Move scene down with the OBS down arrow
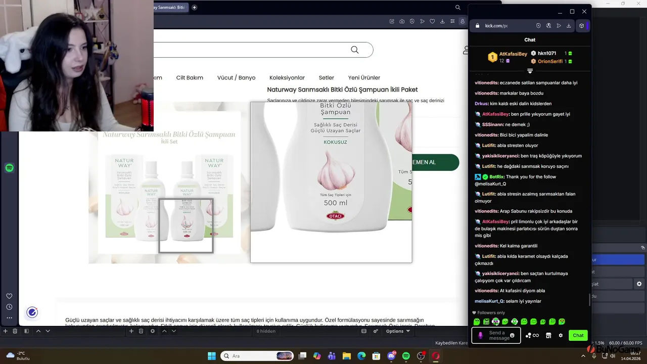The width and height of the screenshot is (647, 364). [48, 331]
